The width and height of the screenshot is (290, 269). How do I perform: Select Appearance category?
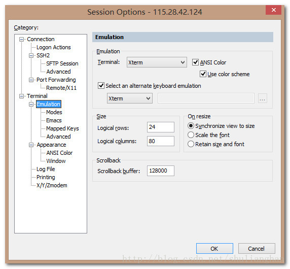(51, 145)
